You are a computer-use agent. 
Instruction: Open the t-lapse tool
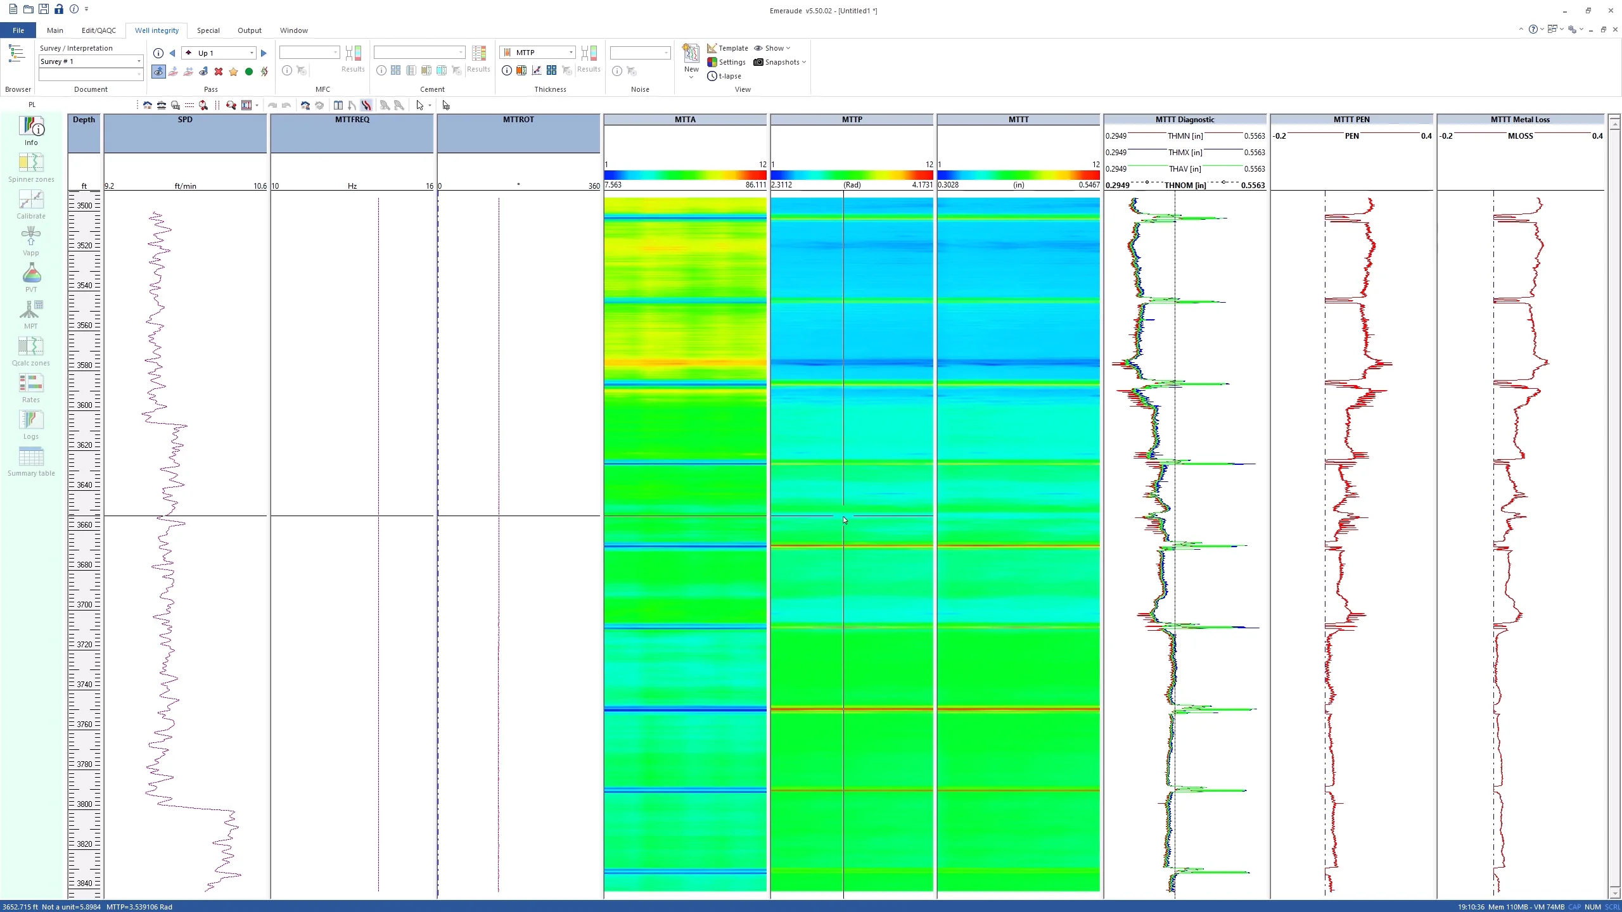coord(725,75)
